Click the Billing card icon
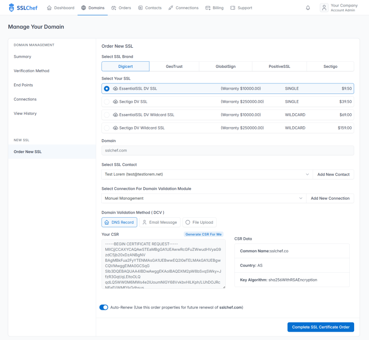This screenshot has width=369, height=340. tap(208, 8)
